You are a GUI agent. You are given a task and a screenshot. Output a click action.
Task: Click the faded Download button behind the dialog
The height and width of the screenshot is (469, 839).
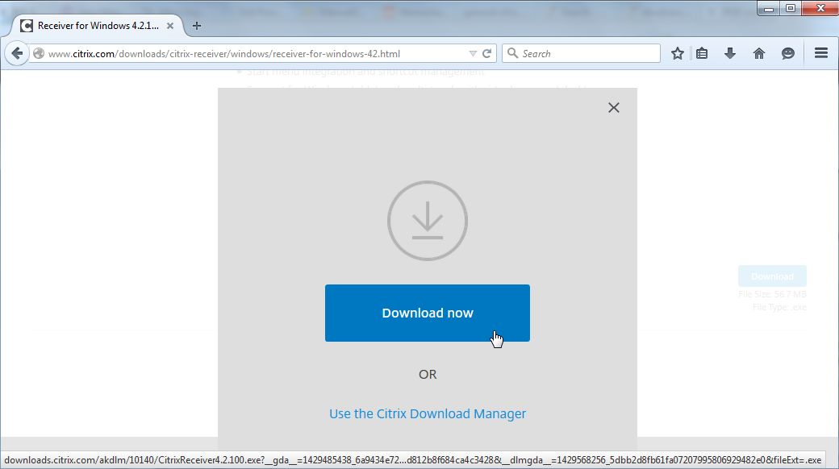772,276
